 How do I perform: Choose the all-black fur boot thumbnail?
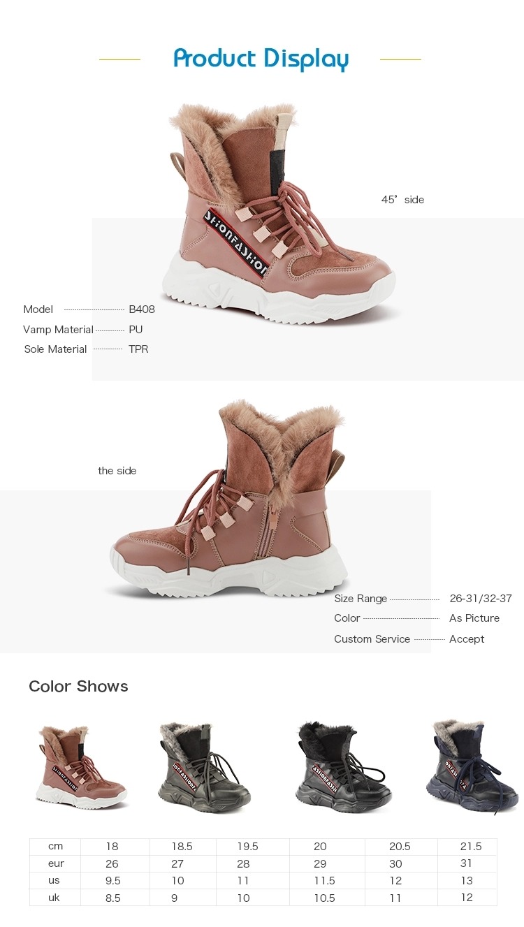click(x=343, y=767)
